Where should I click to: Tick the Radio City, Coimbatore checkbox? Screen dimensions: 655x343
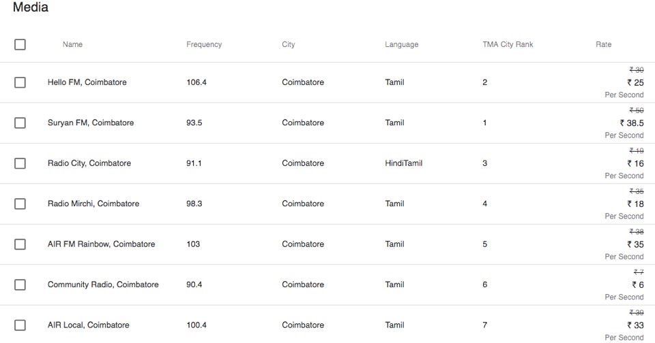20,163
